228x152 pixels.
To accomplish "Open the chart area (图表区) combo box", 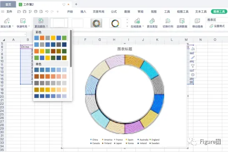I will pyautogui.click(x=217, y=20).
